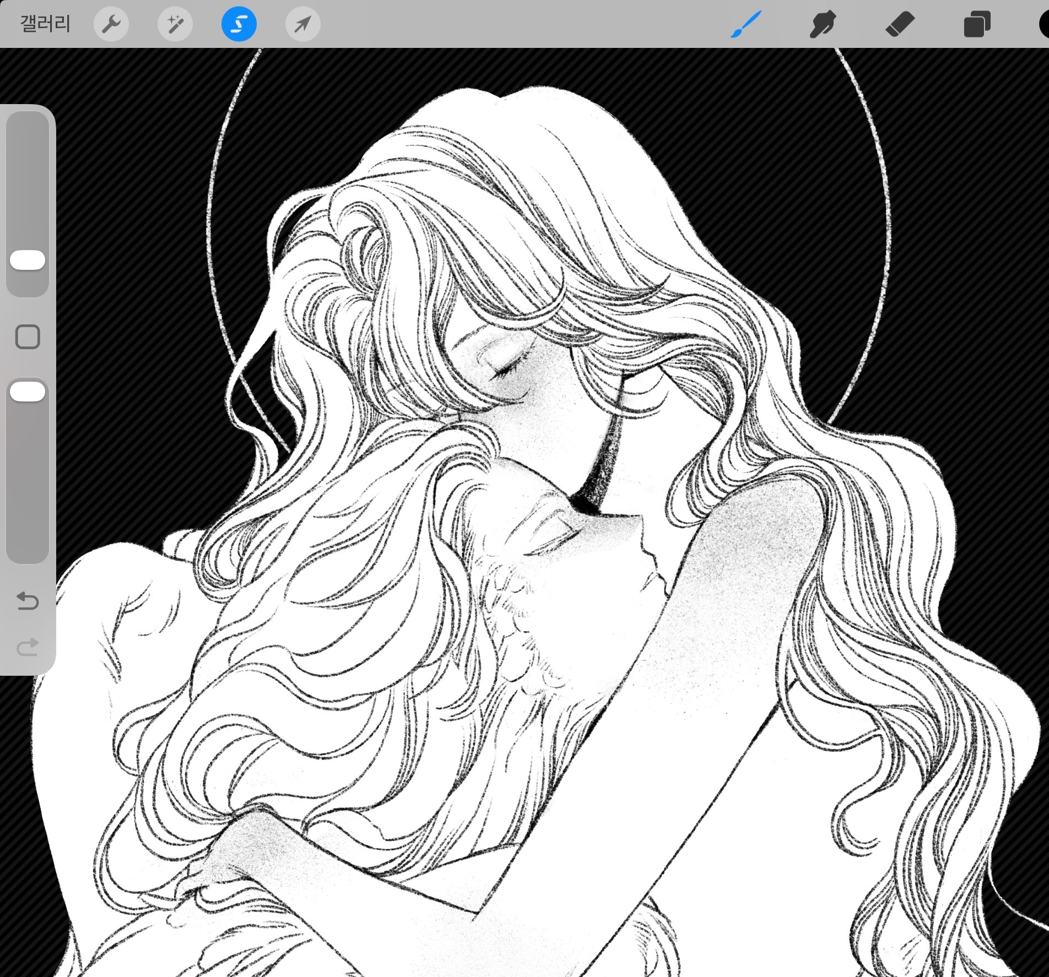
Task: Open the 갤러리 gallery view
Action: 45,24
